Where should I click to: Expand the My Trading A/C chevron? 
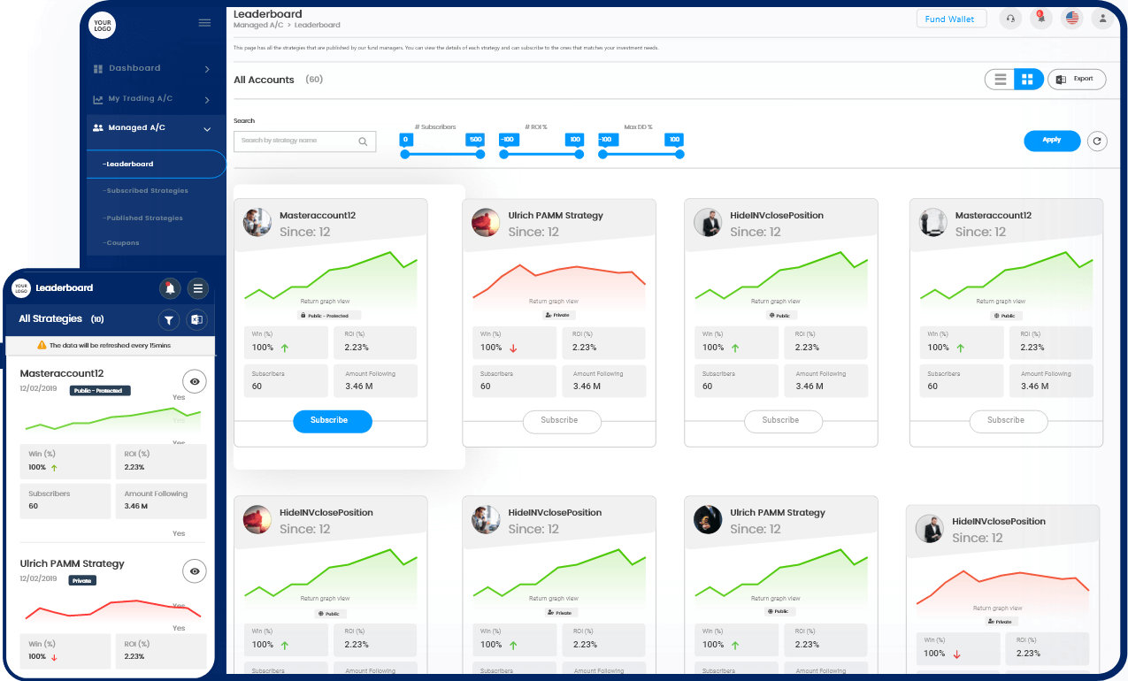tap(207, 99)
